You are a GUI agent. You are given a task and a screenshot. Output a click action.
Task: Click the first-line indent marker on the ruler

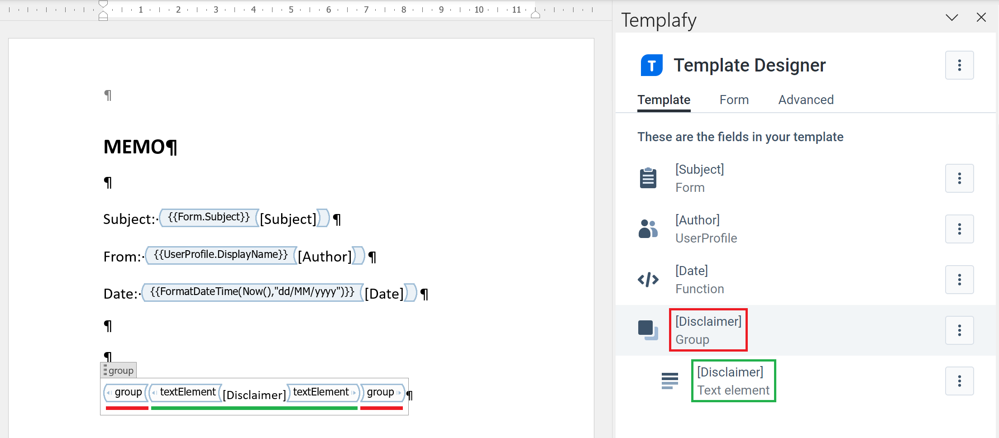click(103, 5)
